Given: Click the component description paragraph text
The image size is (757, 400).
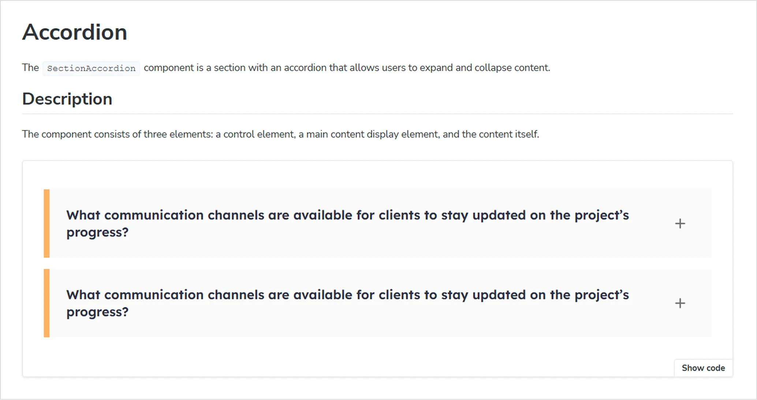Looking at the screenshot, I should [x=280, y=134].
